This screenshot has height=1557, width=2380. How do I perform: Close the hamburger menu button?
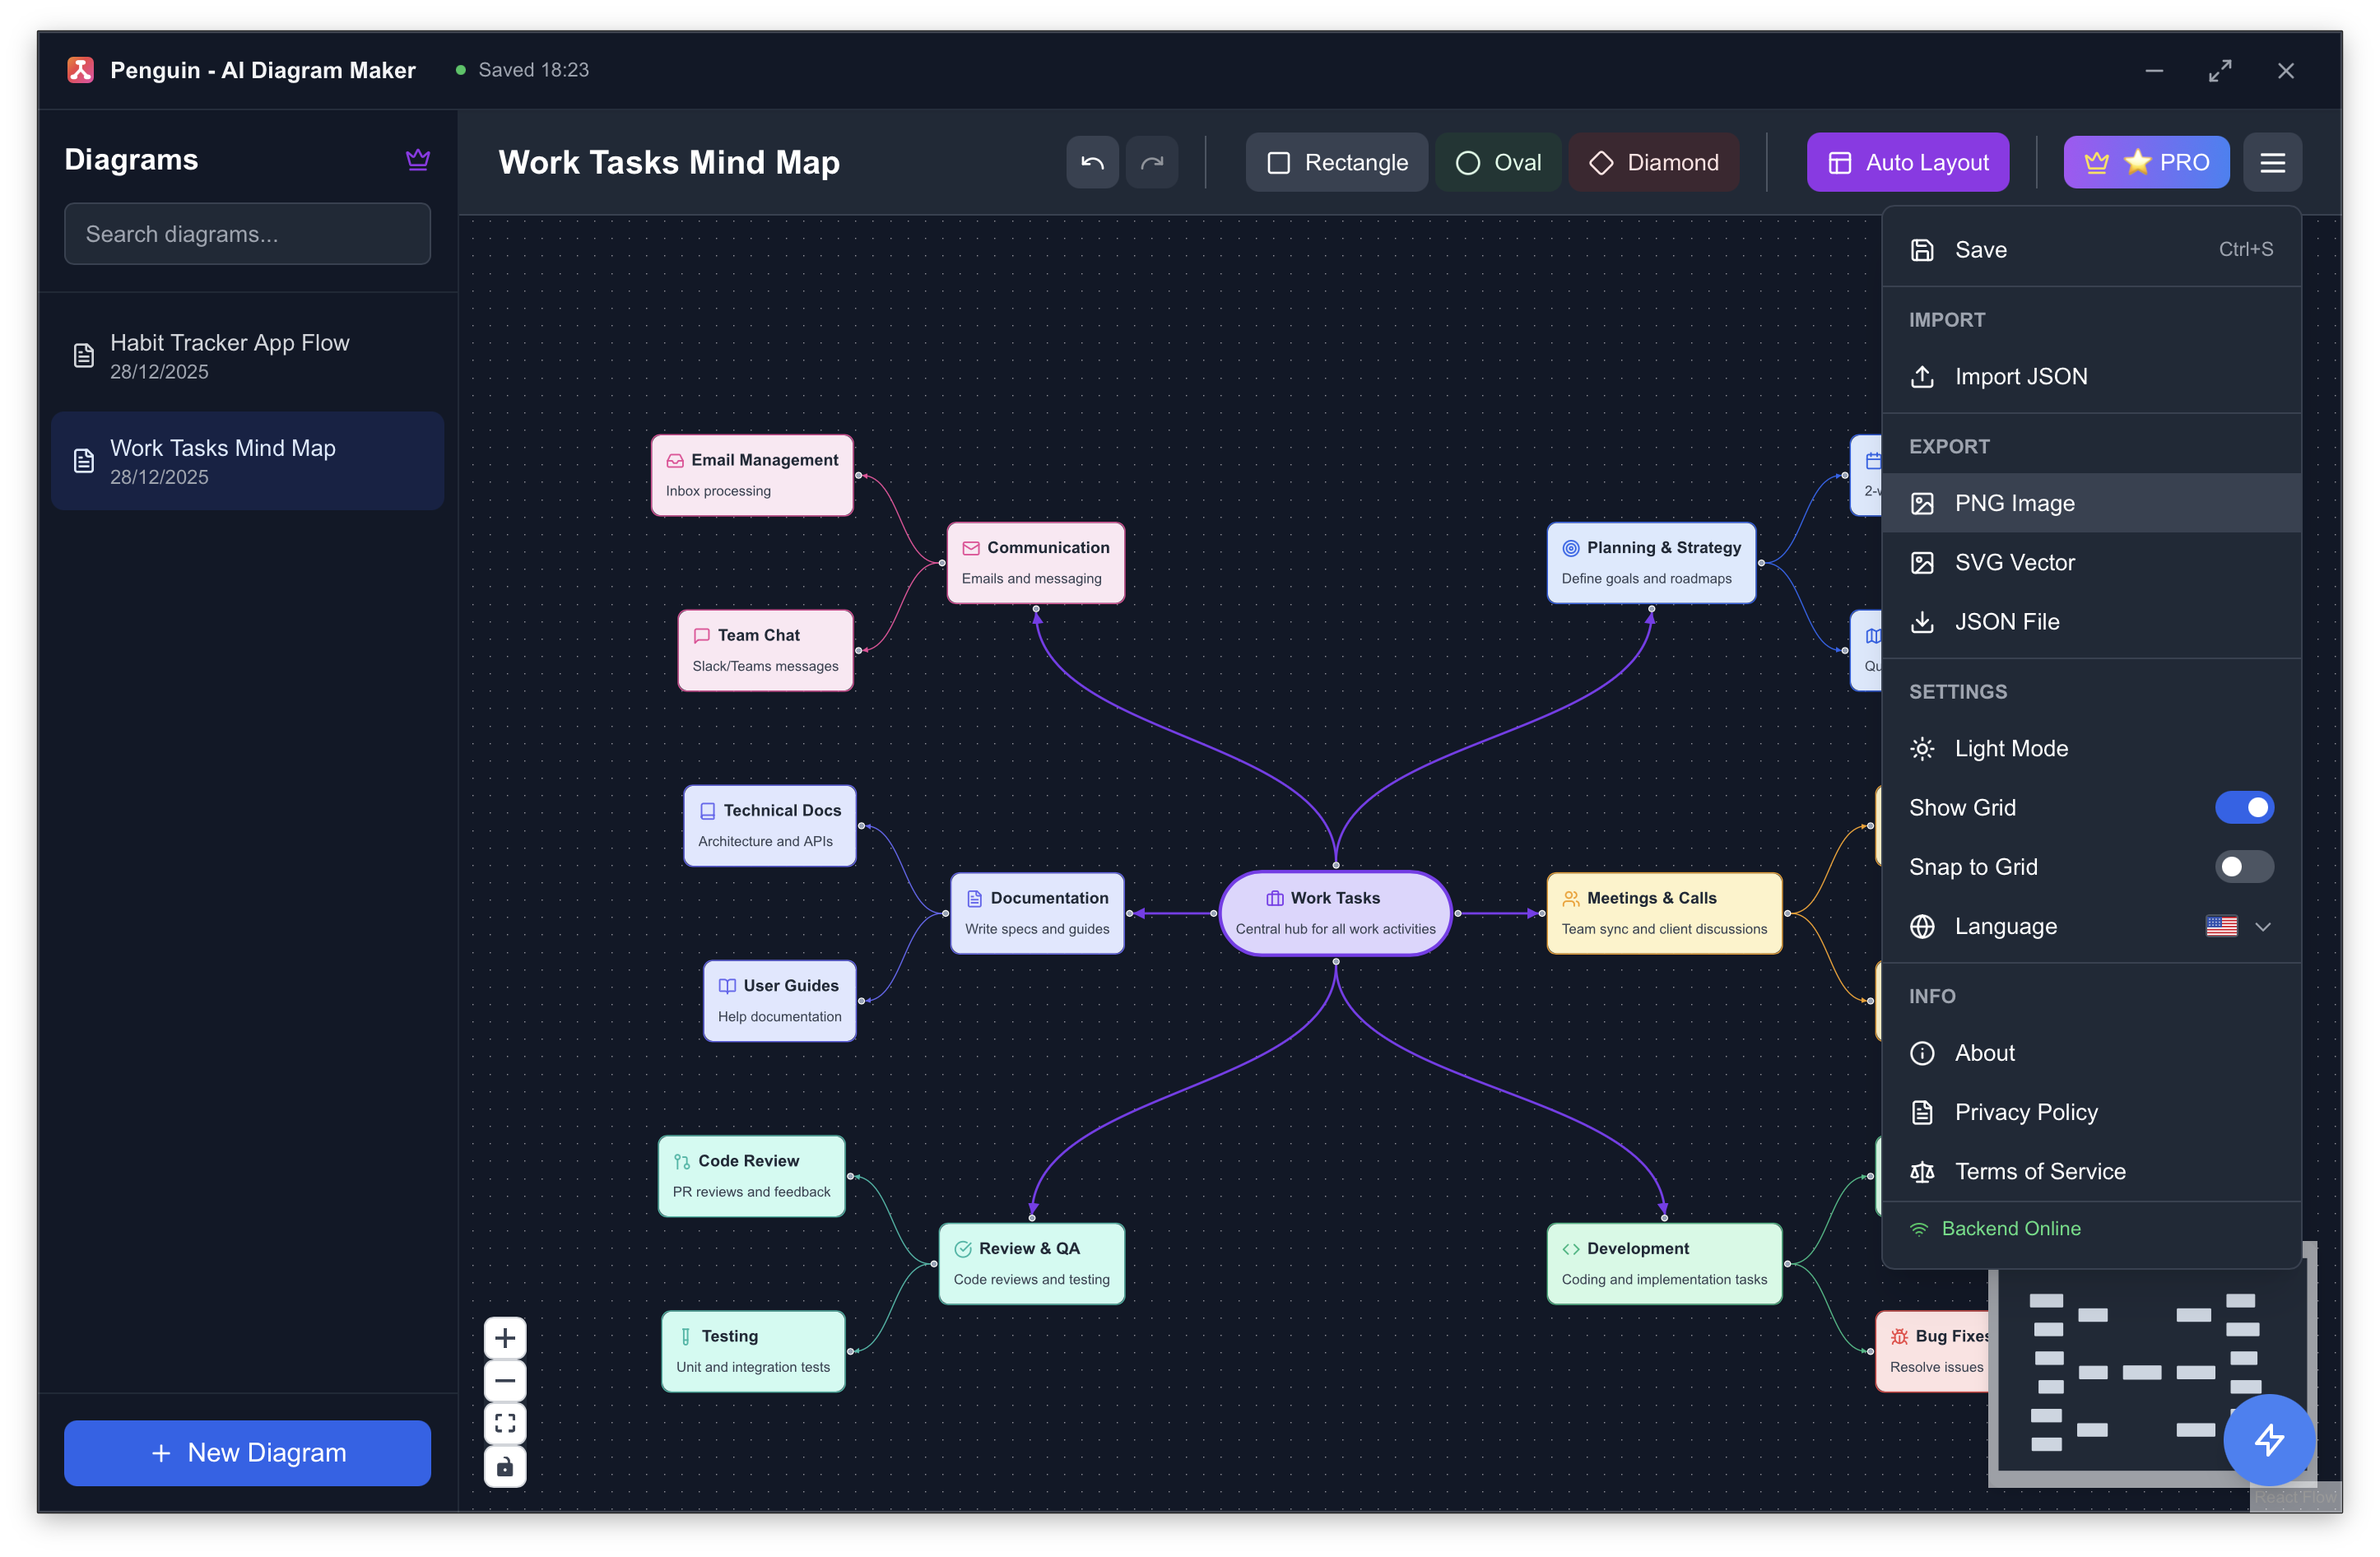pyautogui.click(x=2272, y=162)
